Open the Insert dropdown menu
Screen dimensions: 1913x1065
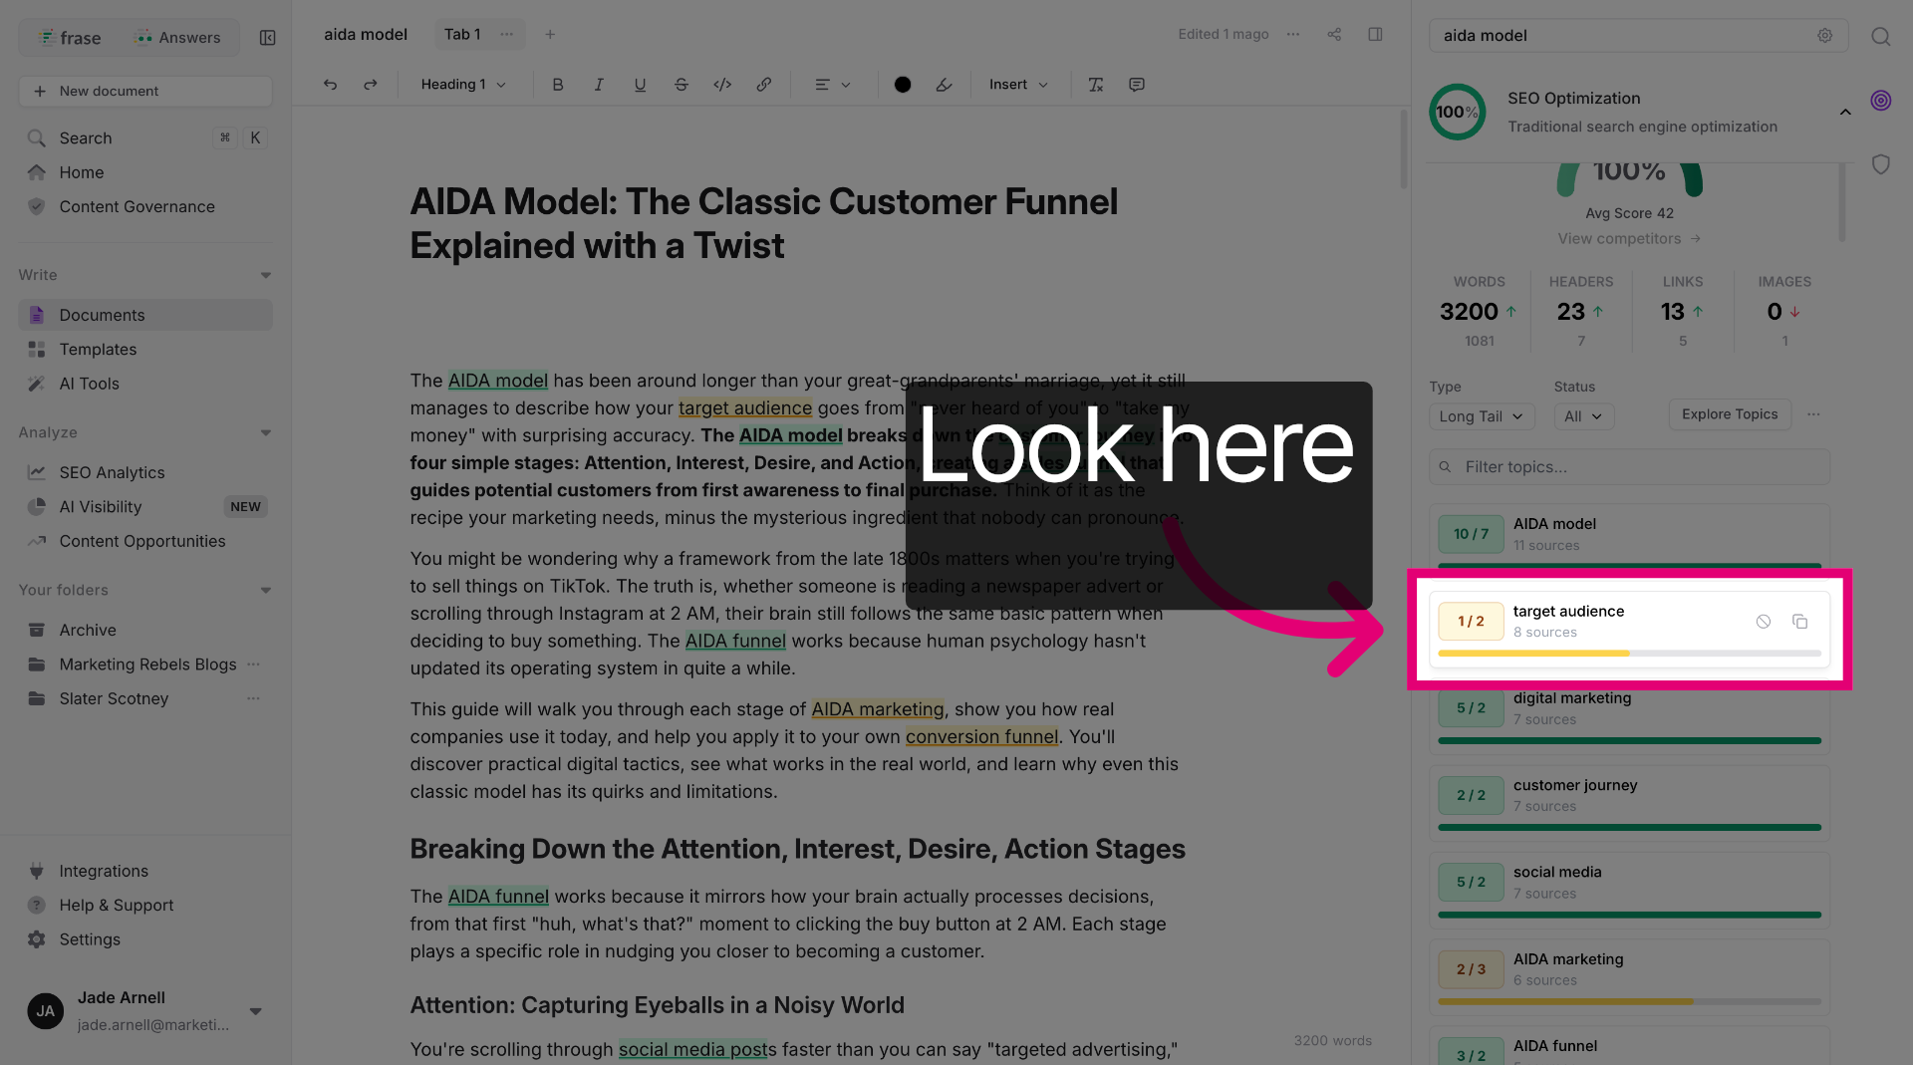(x=1018, y=85)
